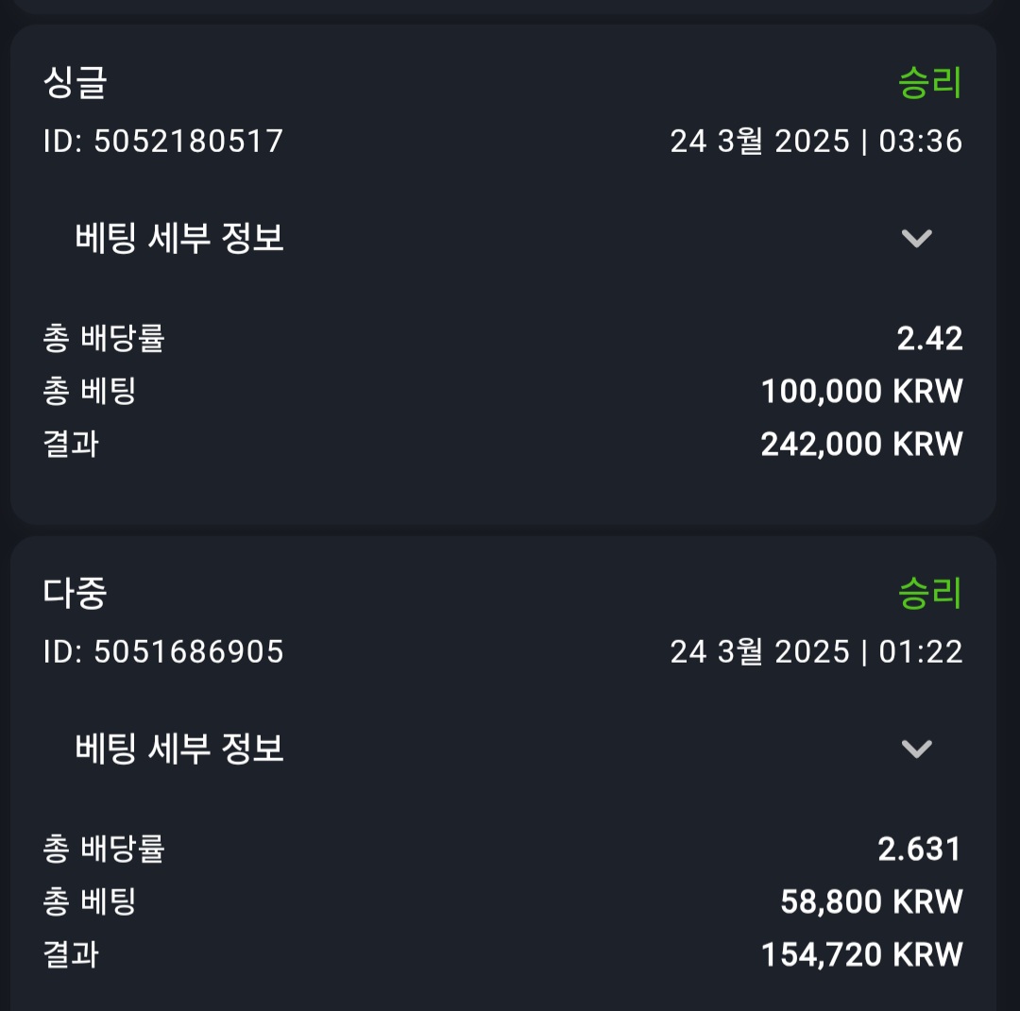Tap bet ID 5052180517
The height and width of the screenshot is (1011, 1020).
[x=163, y=142]
